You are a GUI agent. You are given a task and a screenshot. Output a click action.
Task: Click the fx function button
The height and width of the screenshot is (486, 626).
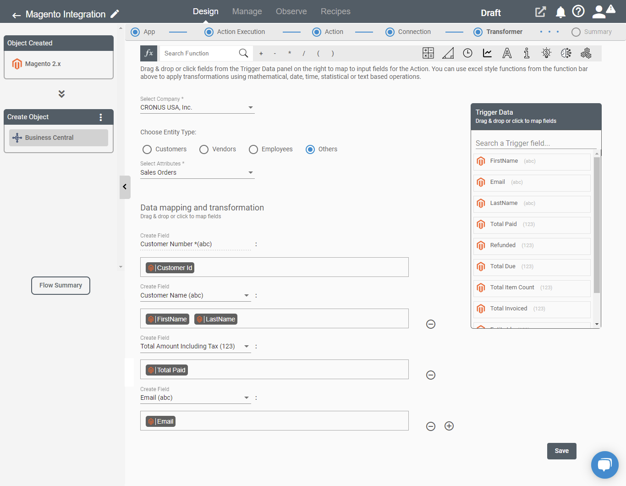coord(149,53)
